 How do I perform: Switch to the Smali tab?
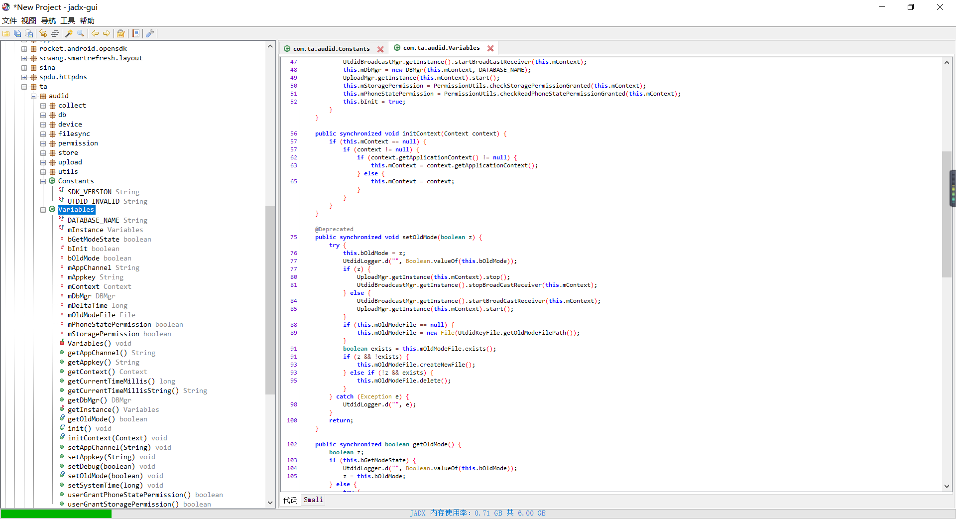pos(313,500)
